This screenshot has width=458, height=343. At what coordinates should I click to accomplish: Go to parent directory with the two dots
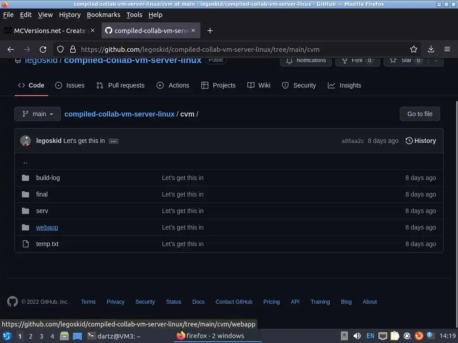pos(25,162)
